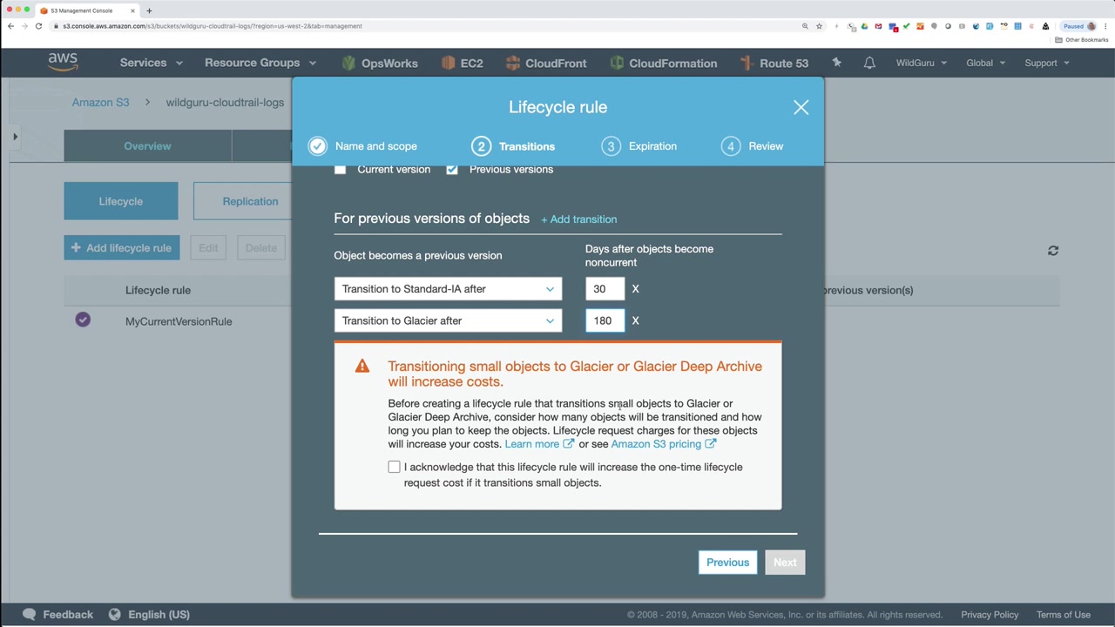Click the paused Chrome profile avatar
The image size is (1115, 627).
(1079, 26)
